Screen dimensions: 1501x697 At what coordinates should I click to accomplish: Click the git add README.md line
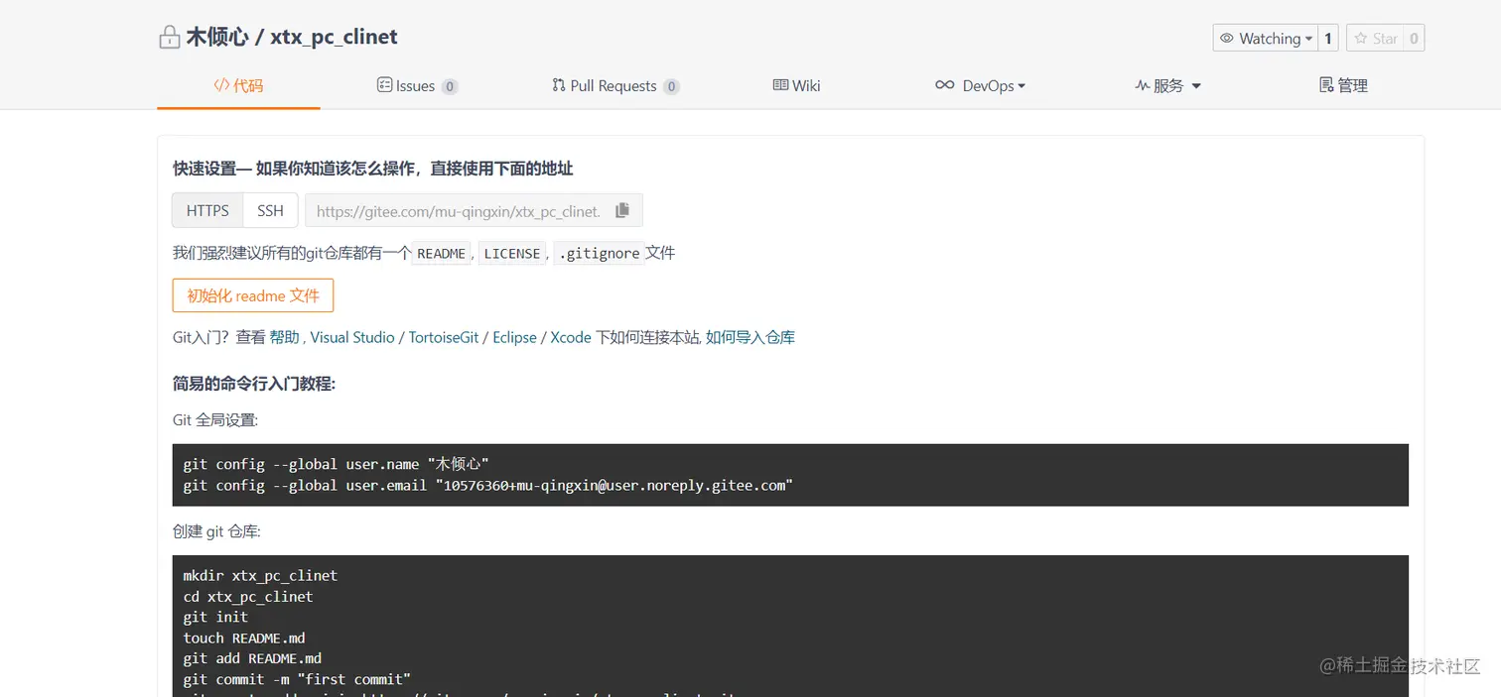click(252, 658)
